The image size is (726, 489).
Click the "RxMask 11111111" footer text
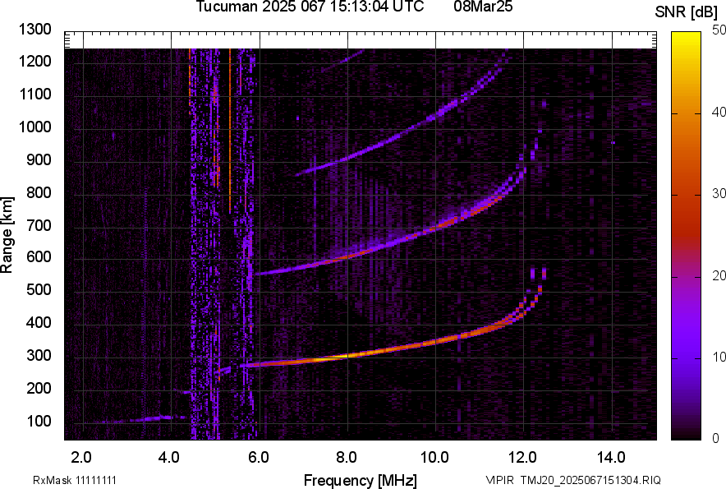click(x=75, y=480)
